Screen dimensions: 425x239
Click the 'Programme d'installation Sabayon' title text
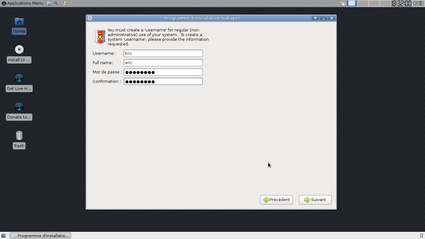(x=202, y=18)
